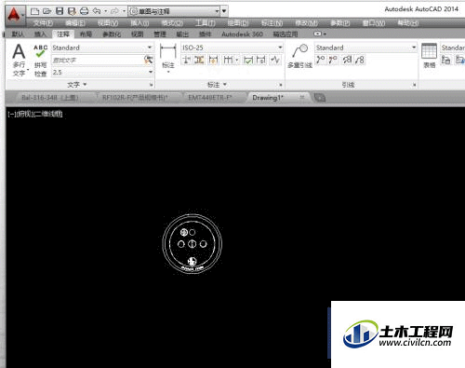
Task: Switch to the 插件 ribbon tab
Action: pos(205,34)
